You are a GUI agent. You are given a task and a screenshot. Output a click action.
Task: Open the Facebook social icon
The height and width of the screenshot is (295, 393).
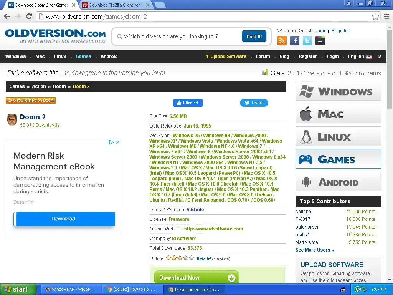294,41
